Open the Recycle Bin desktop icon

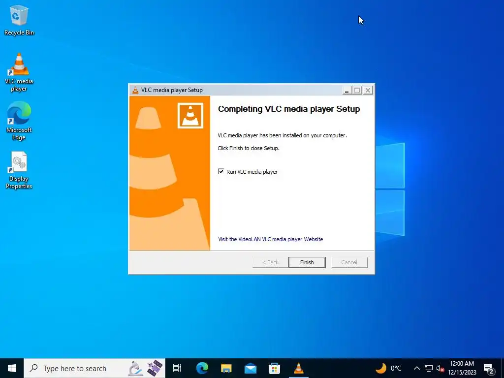point(19,20)
